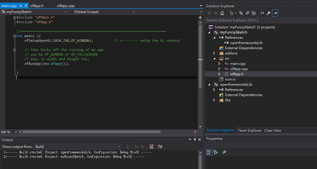Collapse the src folder node
Viewport: 317px width, 169px height.
214,58
